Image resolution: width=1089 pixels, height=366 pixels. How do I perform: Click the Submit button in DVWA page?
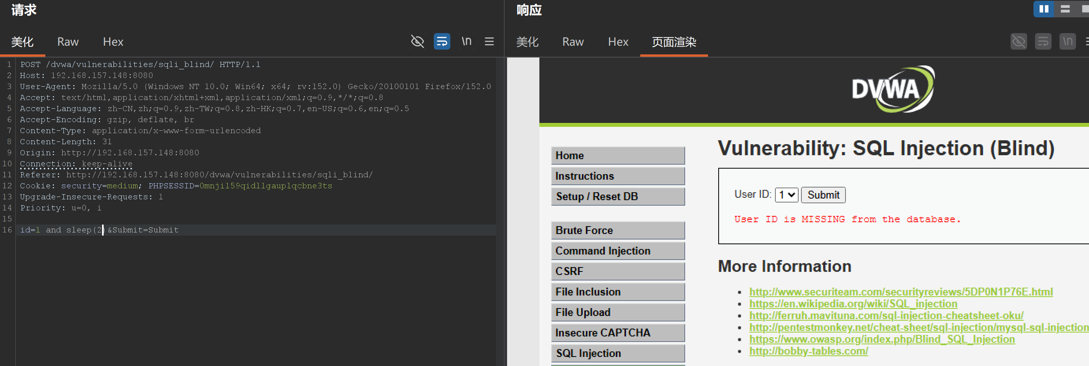coord(823,195)
